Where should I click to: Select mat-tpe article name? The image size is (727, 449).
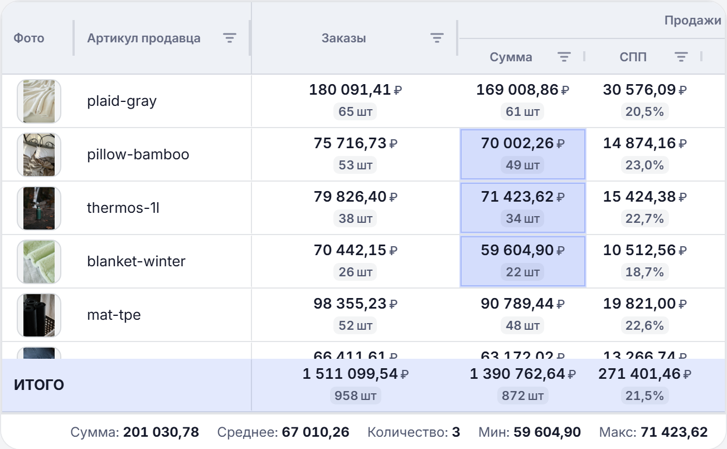(x=114, y=315)
